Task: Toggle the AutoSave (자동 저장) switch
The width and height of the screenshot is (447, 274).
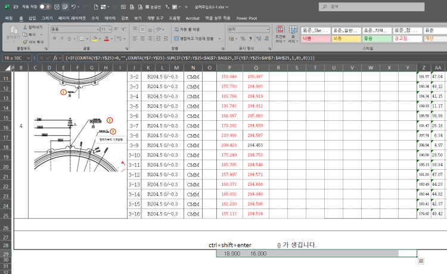Action: coord(44,6)
